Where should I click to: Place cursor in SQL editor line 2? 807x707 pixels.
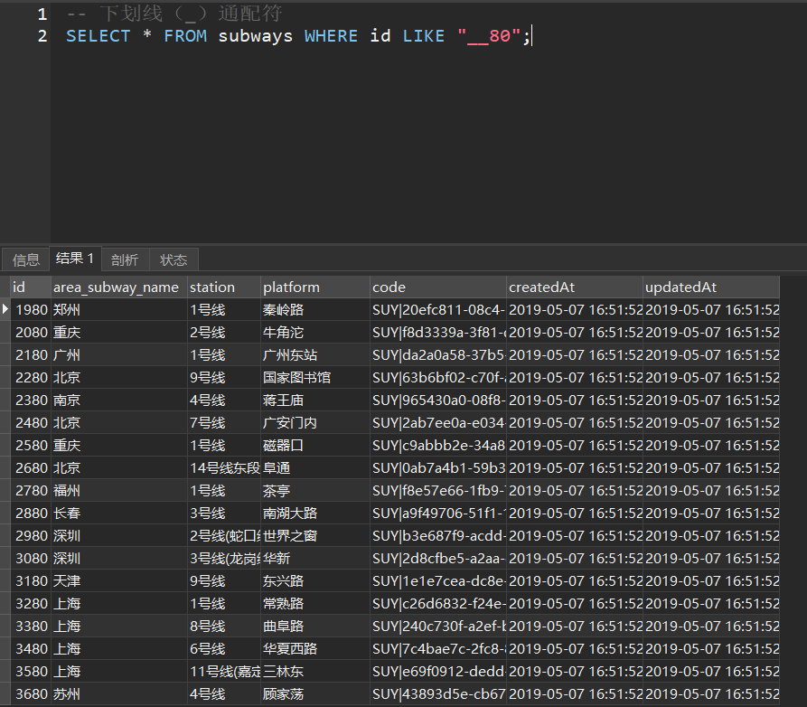pyautogui.click(x=298, y=36)
